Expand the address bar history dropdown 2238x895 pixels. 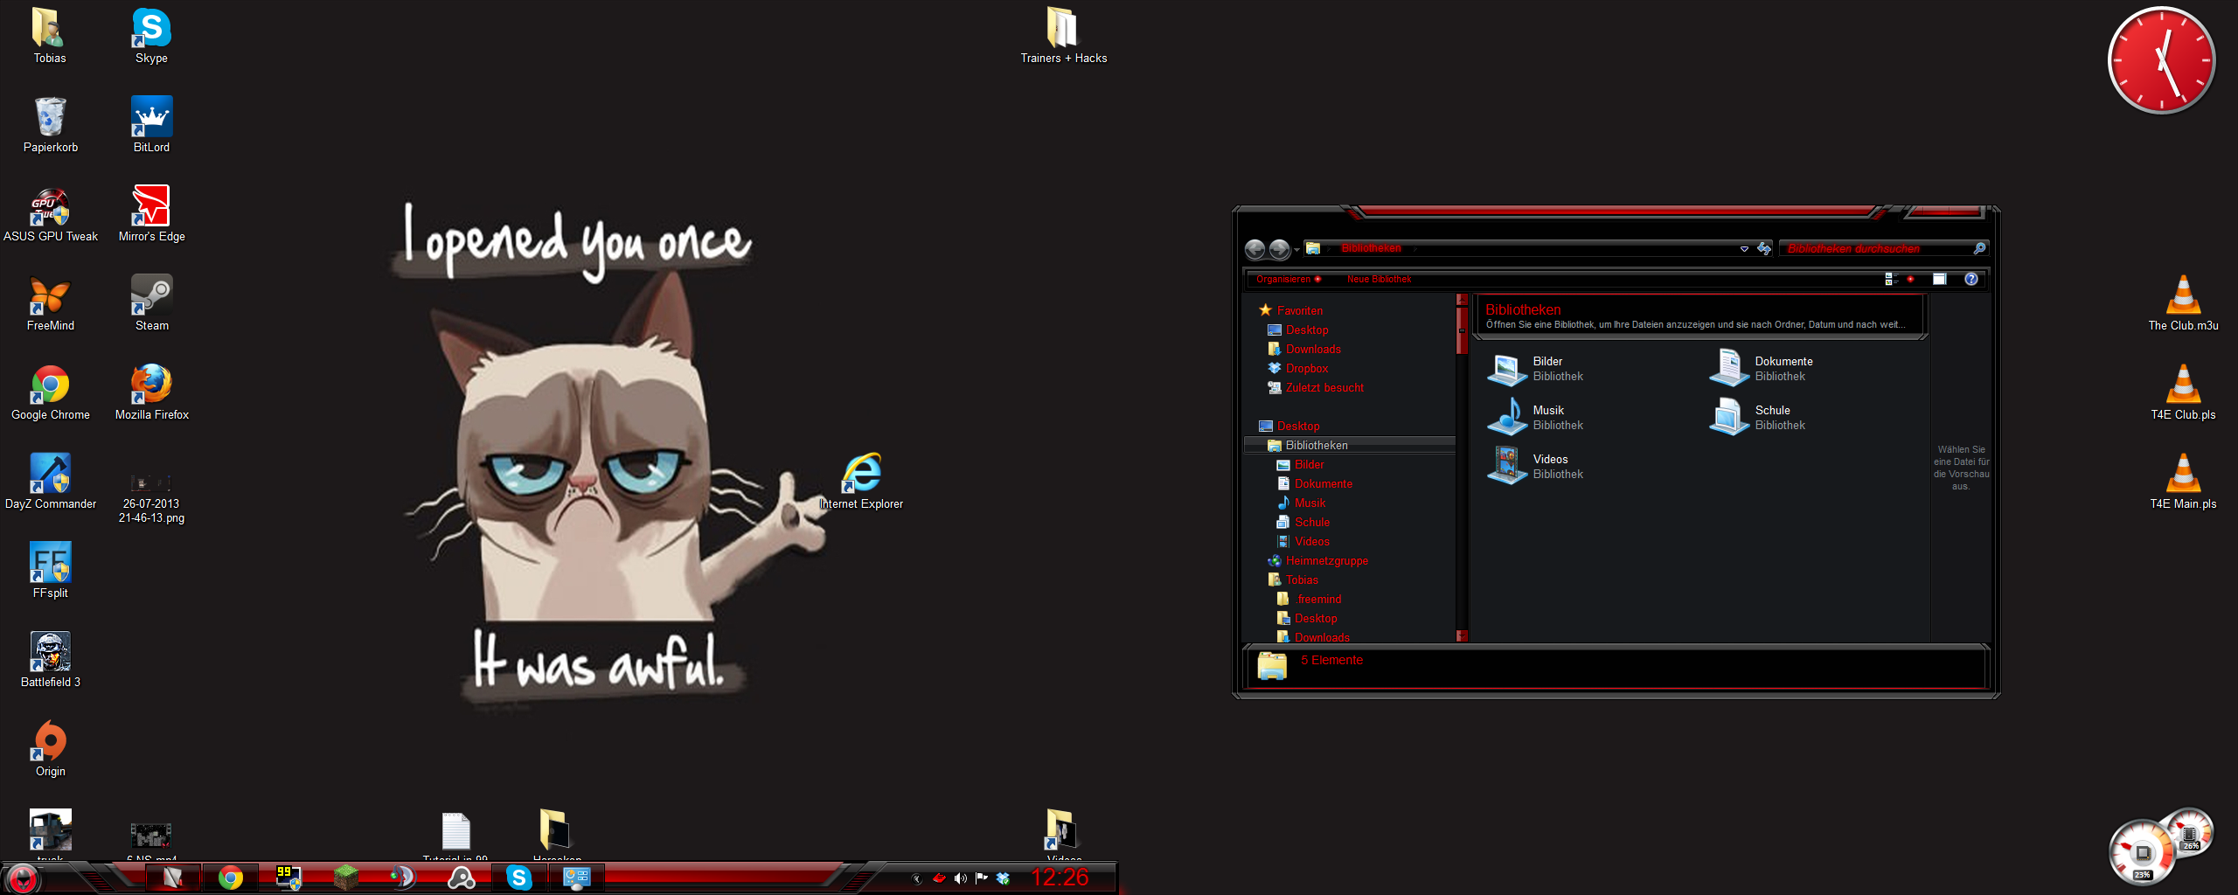click(x=1744, y=249)
